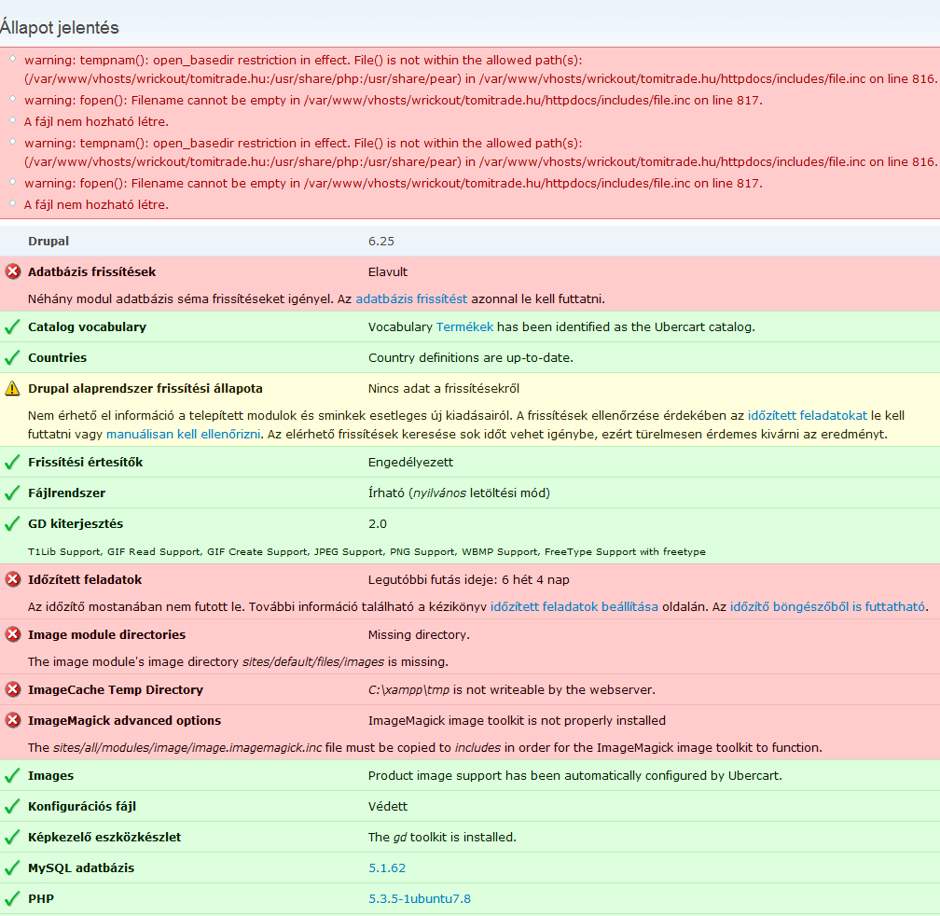Open the adatbázis frissítést link
The image size is (940, 916).
point(411,298)
